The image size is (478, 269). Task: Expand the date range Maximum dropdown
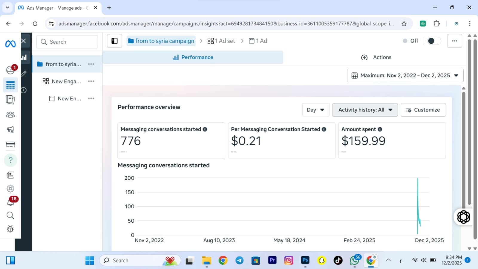[405, 76]
